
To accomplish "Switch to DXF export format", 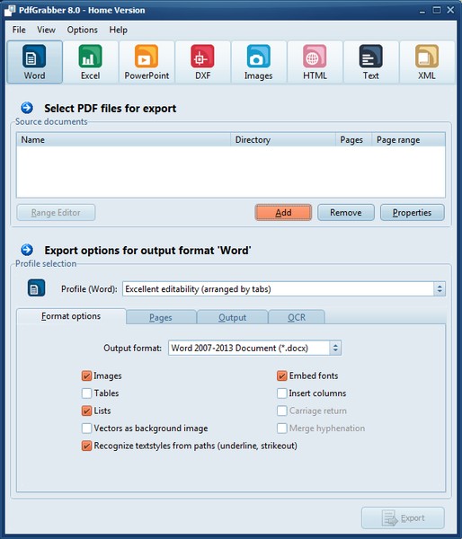I will [202, 62].
